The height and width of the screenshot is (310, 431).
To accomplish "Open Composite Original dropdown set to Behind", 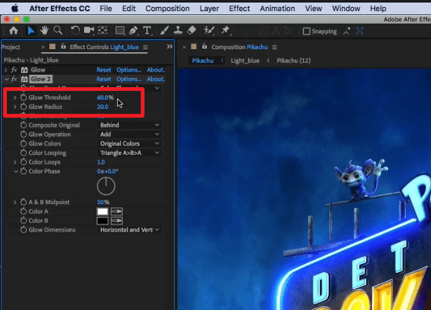I will [129, 125].
